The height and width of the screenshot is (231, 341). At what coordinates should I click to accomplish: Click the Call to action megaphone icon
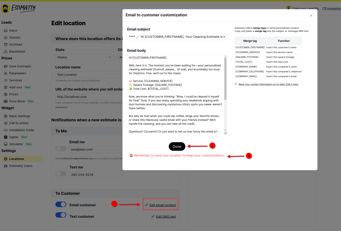click(6, 123)
